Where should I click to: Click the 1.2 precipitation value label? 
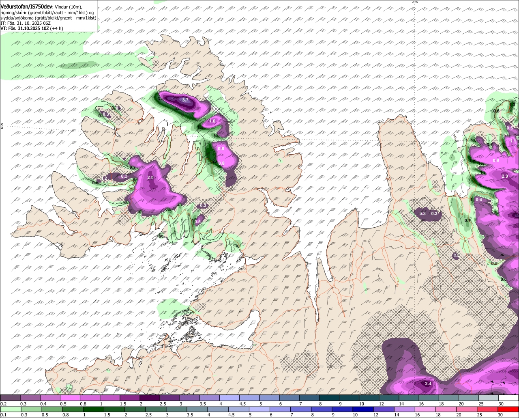pos(104,178)
